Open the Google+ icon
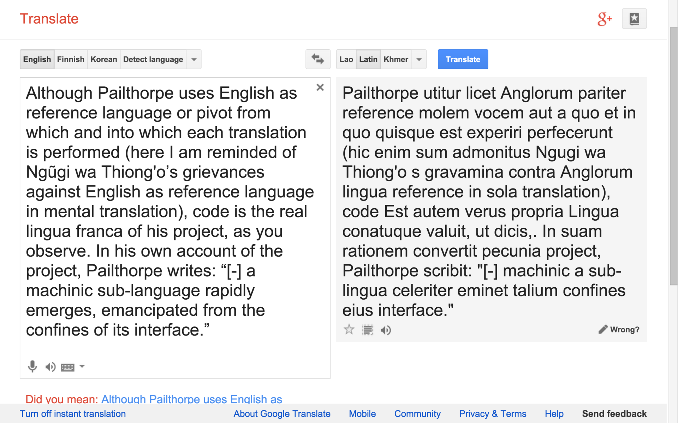Screen dimensions: 678x423 click(604, 19)
